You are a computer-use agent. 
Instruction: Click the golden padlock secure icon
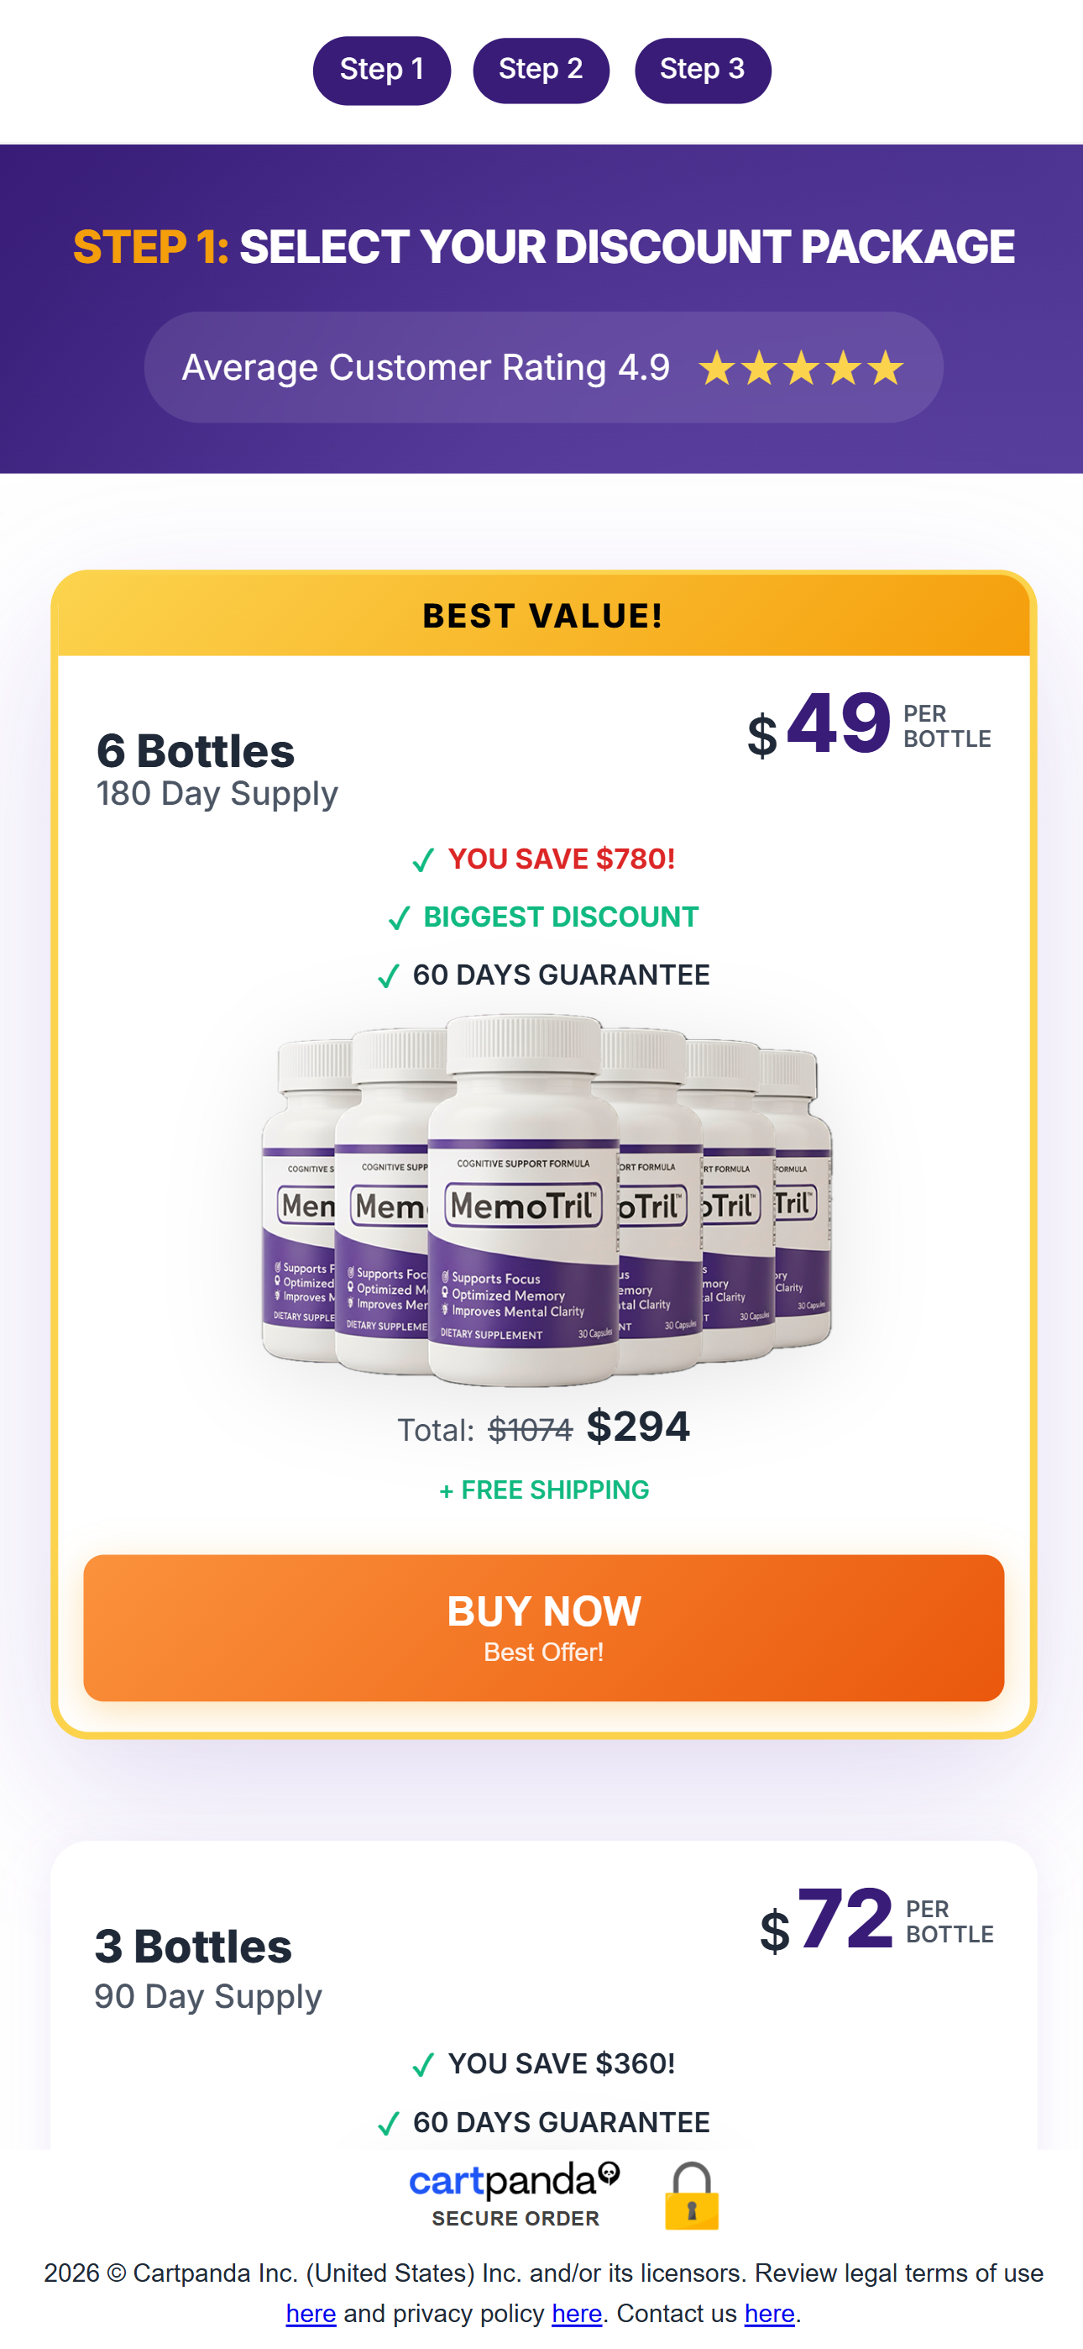[x=691, y=2196]
